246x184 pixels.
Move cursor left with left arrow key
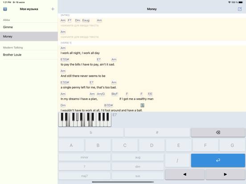(x=184, y=174)
